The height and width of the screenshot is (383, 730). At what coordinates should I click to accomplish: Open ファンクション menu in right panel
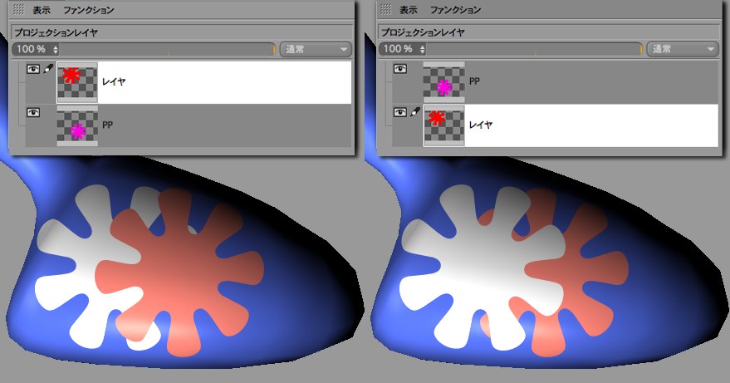point(455,10)
